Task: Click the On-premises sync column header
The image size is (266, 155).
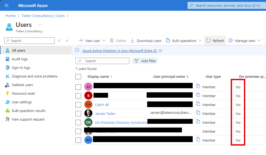Action: 253,77
